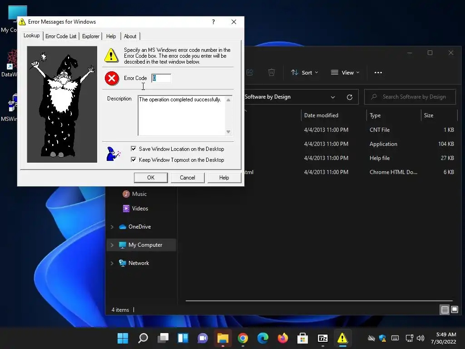The width and height of the screenshot is (465, 349).
Task: Open Task View on the taskbar
Action: click(163, 338)
